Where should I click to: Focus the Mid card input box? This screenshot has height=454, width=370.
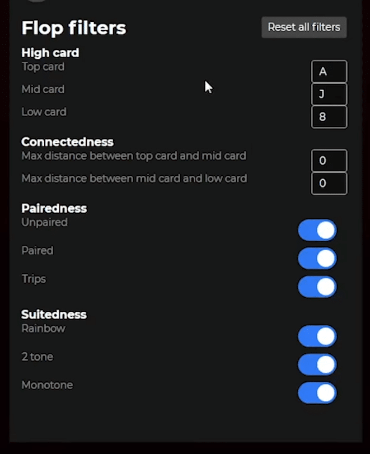click(329, 94)
